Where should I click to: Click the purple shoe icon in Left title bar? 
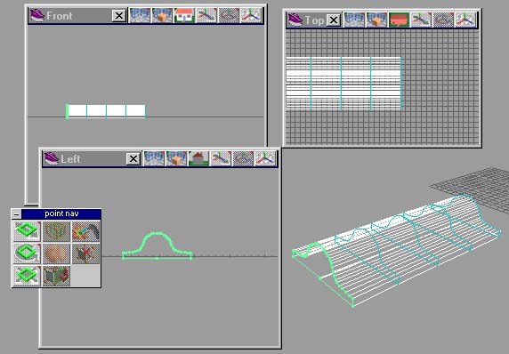pyautogui.click(x=52, y=158)
